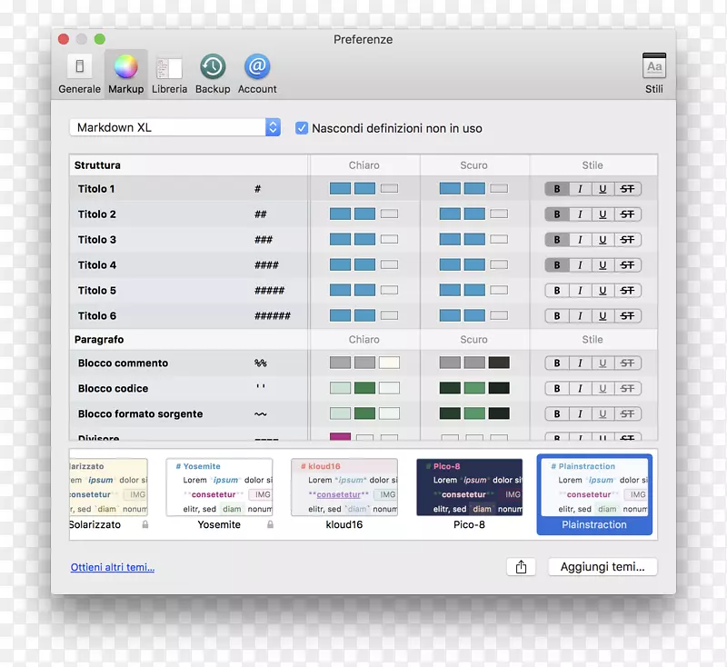Image resolution: width=727 pixels, height=667 pixels.
Task: Open the Markdown XL dropdown
Action: (x=174, y=128)
